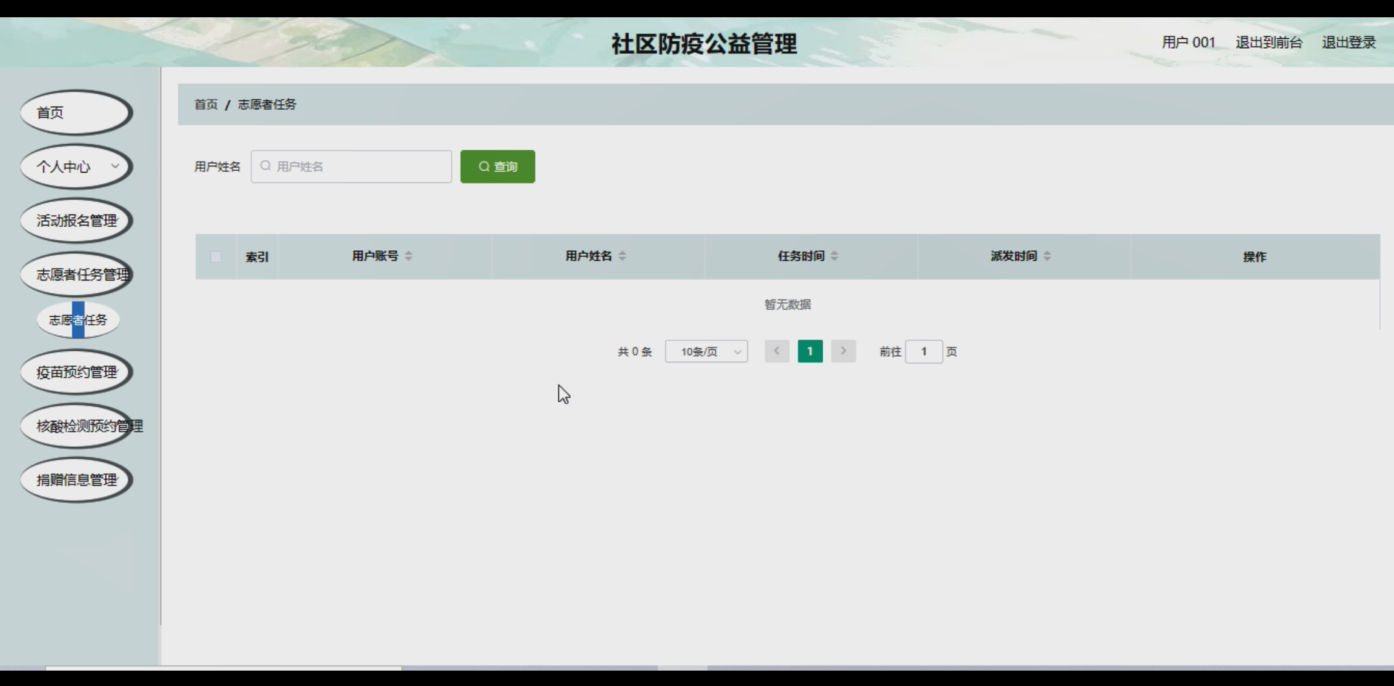Open 疫苗预约管理 in the sidebar
Image resolution: width=1394 pixels, height=686 pixels.
(x=76, y=372)
